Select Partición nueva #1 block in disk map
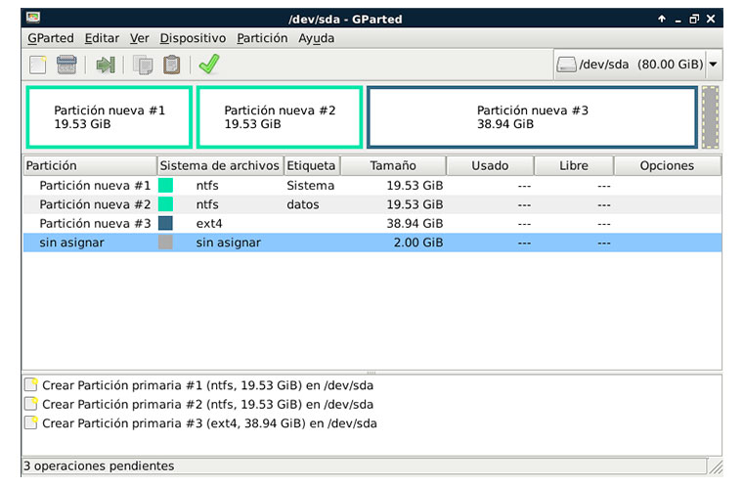743x487 pixels. pyautogui.click(x=109, y=117)
